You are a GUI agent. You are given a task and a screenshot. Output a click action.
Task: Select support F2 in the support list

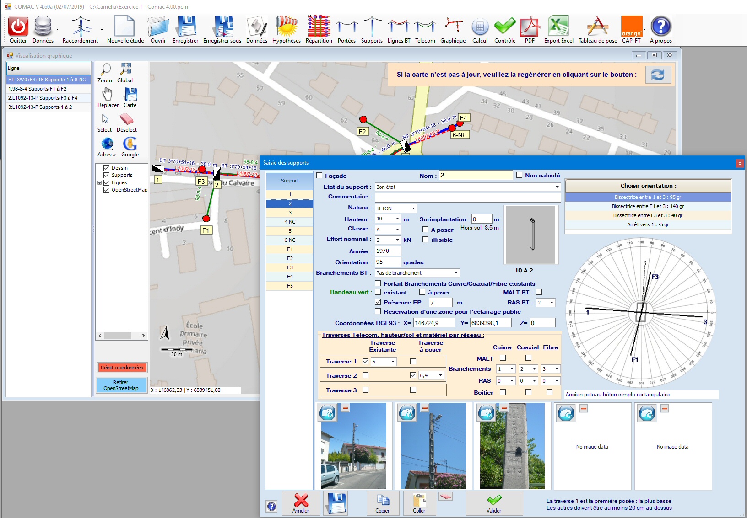tap(290, 258)
